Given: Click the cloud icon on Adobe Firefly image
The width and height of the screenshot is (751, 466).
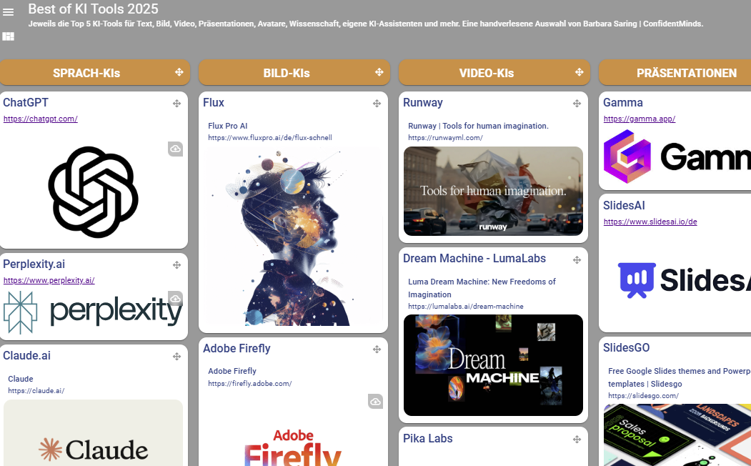Looking at the screenshot, I should click(x=376, y=402).
